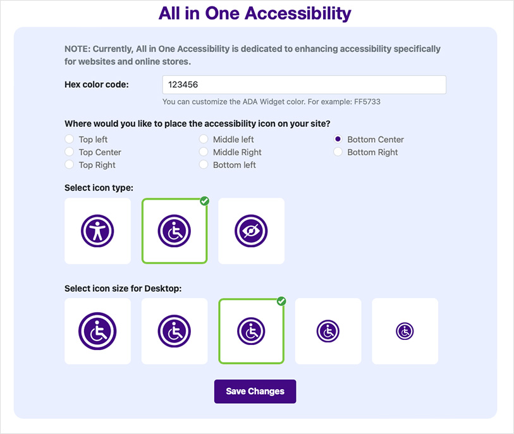Screen dimensions: 514x434
Task: Choose Top Center icon placement
Action: pos(70,152)
